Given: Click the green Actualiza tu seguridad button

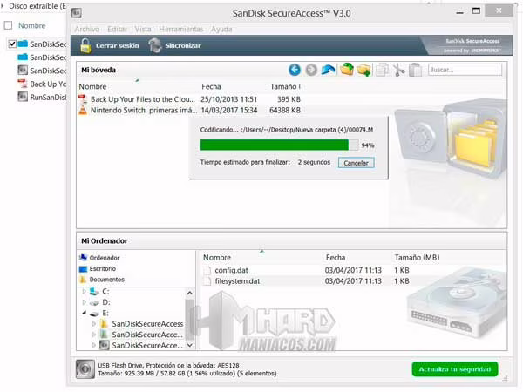Looking at the screenshot, I should tap(455, 369).
